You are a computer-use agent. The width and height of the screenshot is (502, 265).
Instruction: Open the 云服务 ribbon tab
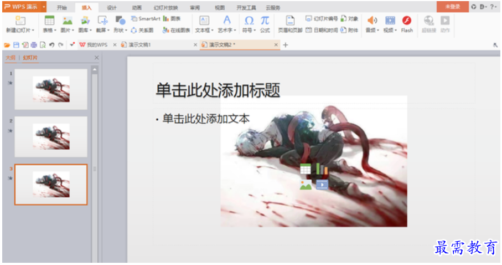point(273,8)
